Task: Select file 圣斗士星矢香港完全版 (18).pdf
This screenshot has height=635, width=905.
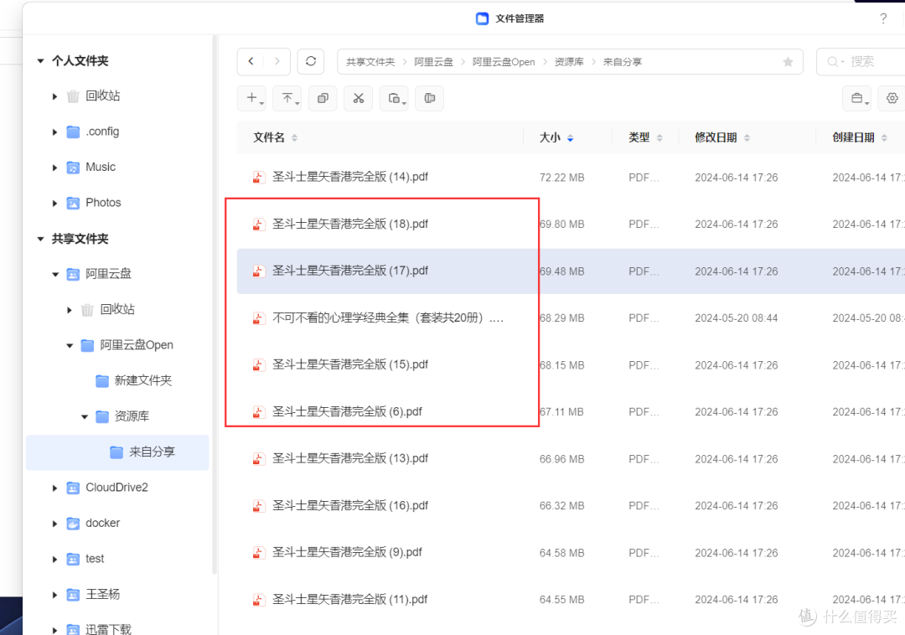Action: 349,224
